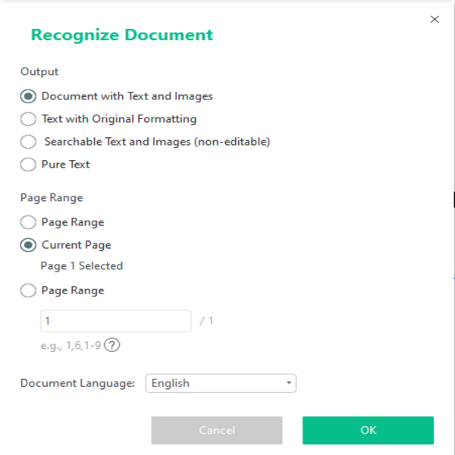Click the Recognize Document title text
Screen dimensions: 455x455
click(x=121, y=35)
